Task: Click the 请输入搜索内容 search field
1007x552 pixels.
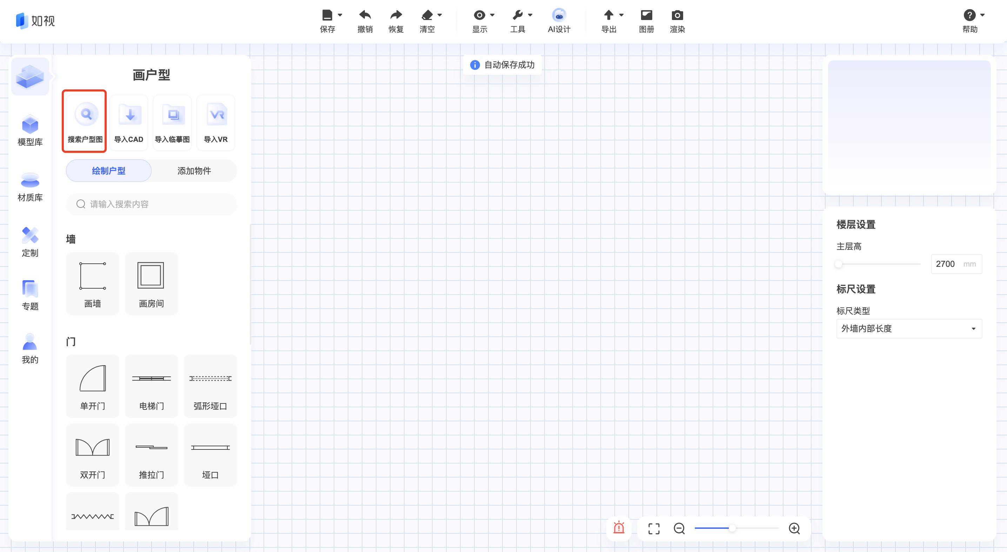Action: [151, 204]
